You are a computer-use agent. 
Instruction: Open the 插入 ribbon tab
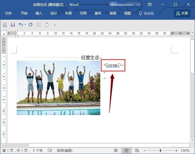pos(39,13)
